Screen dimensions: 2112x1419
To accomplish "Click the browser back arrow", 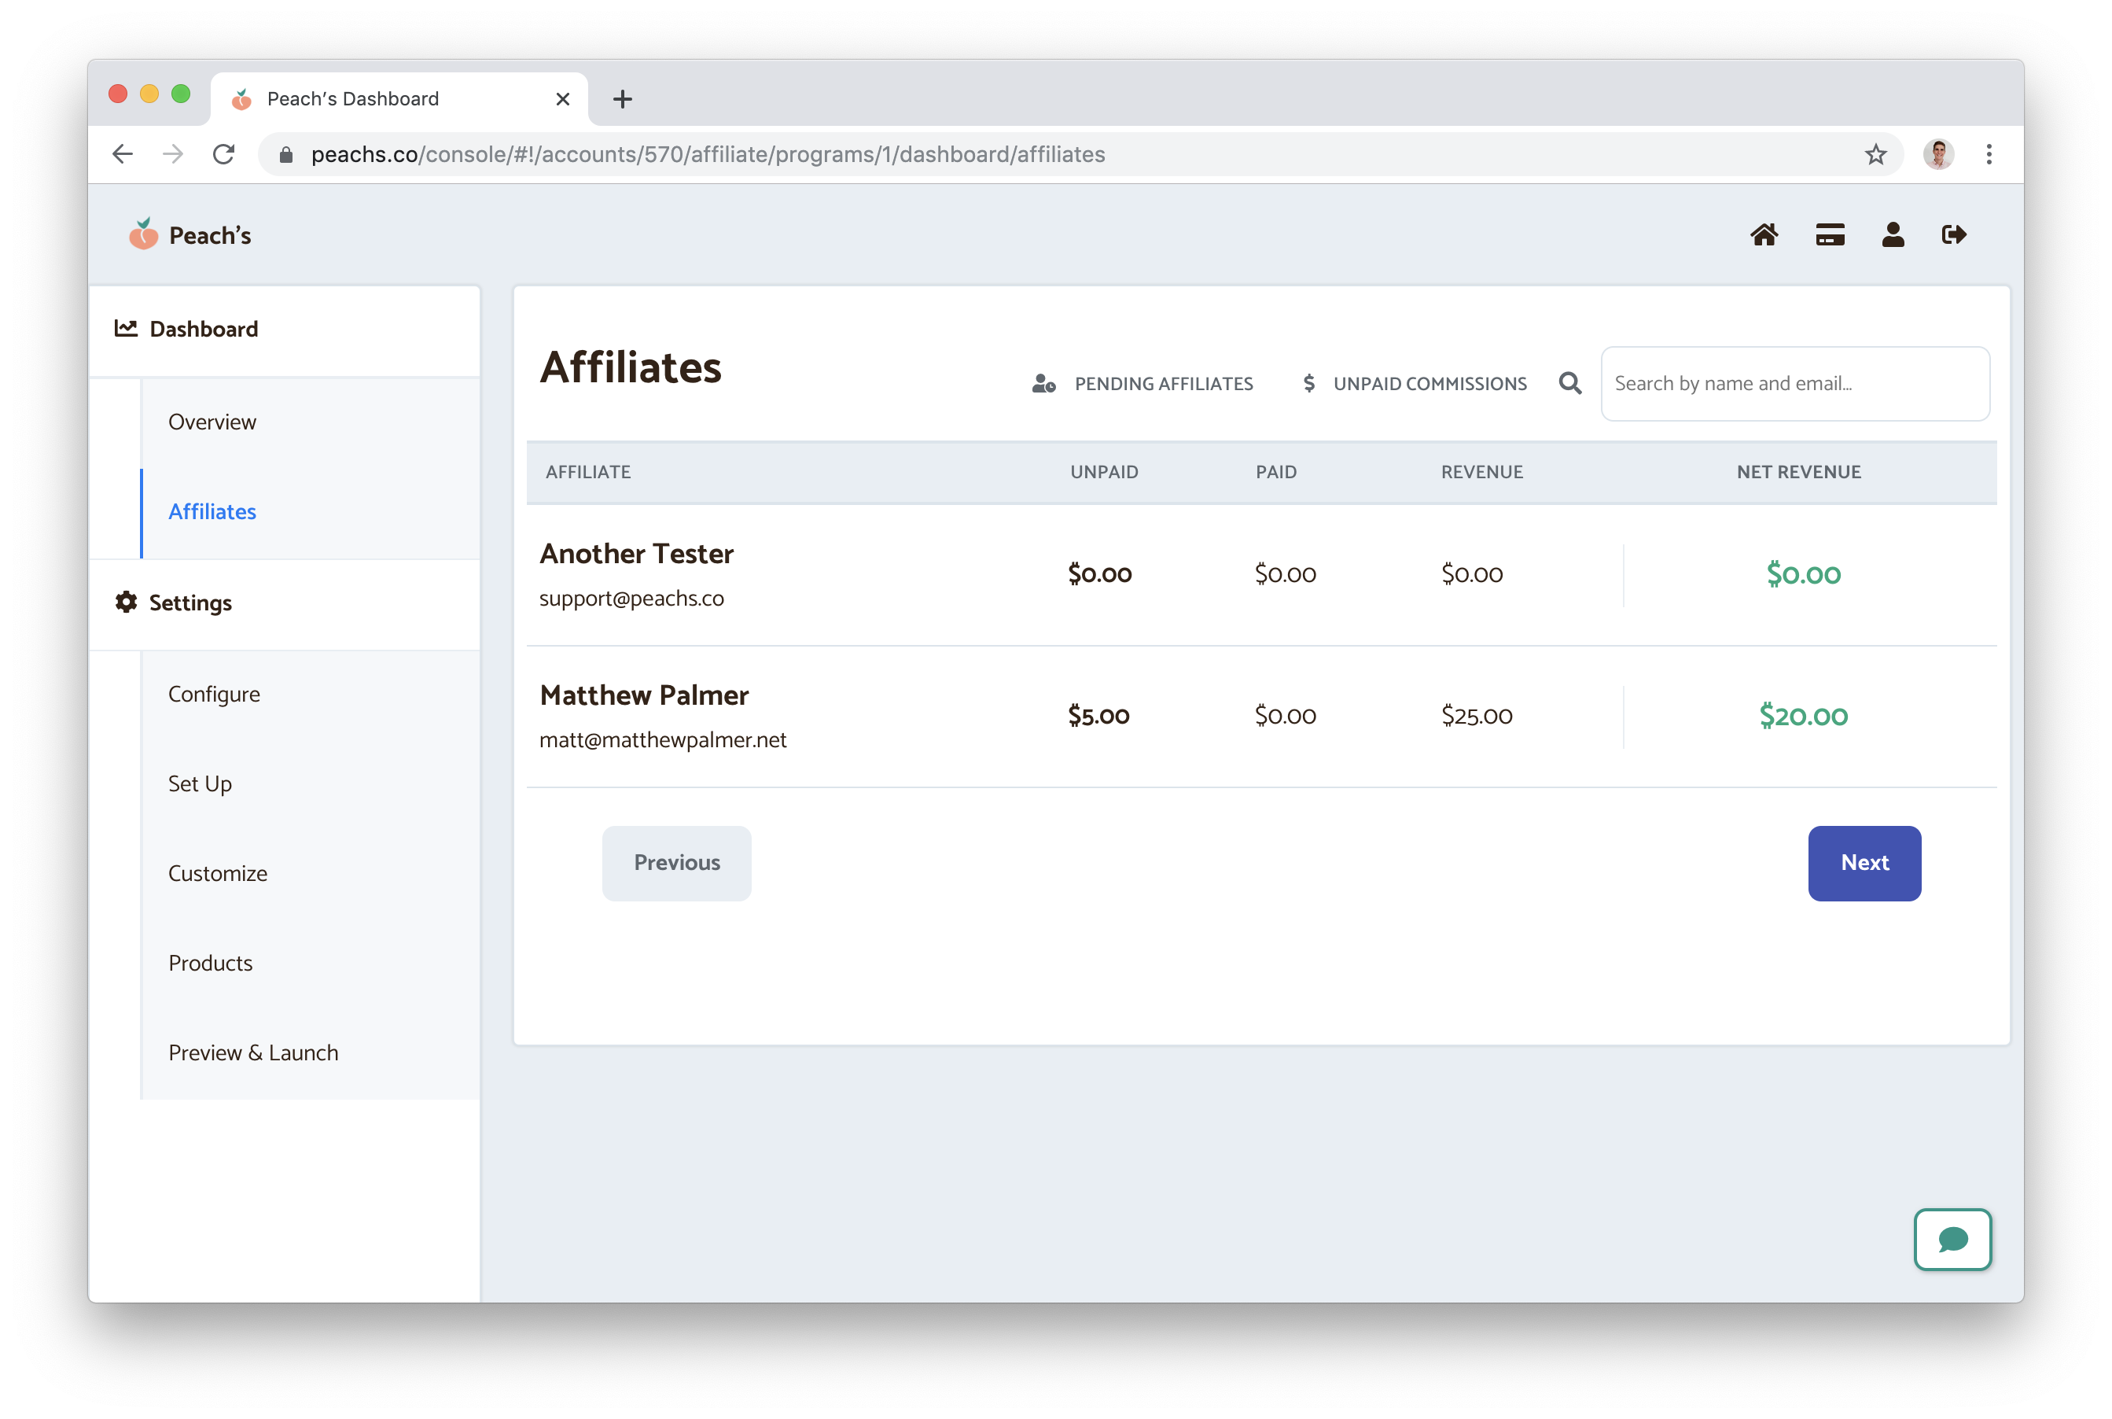I will (x=123, y=155).
